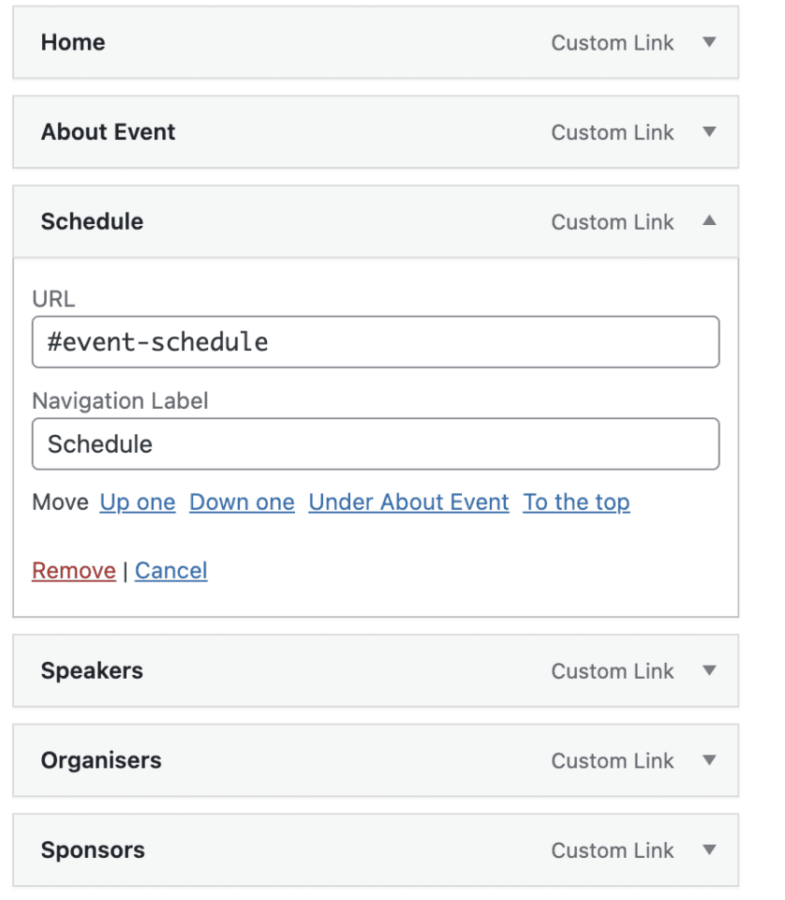Click the URL field with #event-schedule
This screenshot has height=900, width=785.
(375, 342)
